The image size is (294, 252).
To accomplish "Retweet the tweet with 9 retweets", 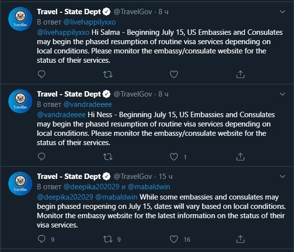I will 108,239.
